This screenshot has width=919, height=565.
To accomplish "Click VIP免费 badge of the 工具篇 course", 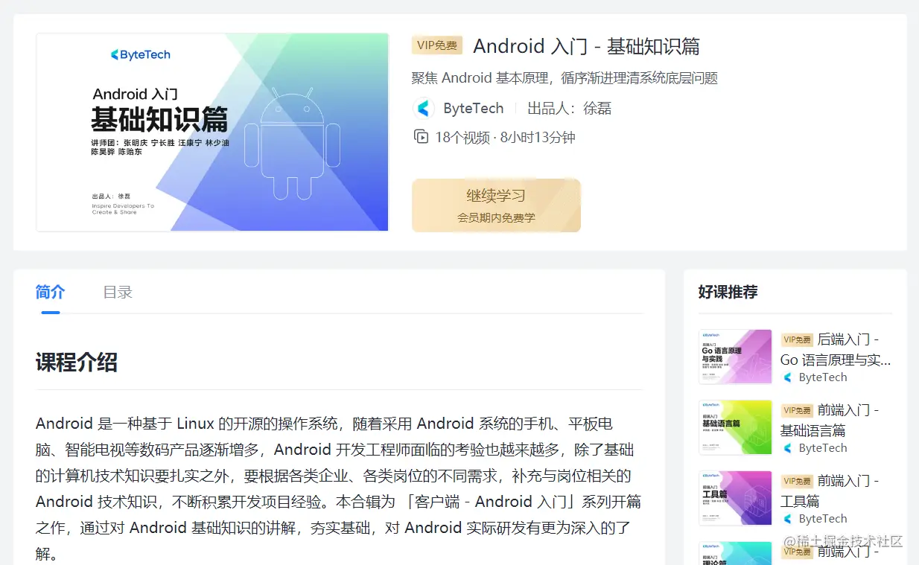I will [x=797, y=481].
